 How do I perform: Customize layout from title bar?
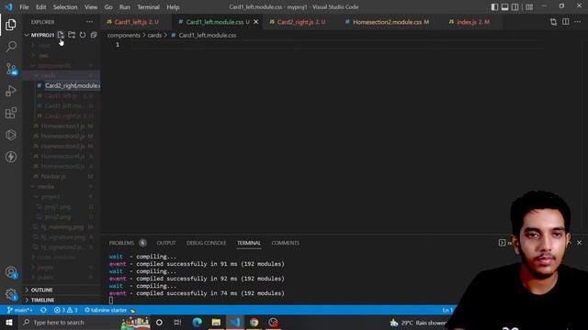tap(529, 6)
